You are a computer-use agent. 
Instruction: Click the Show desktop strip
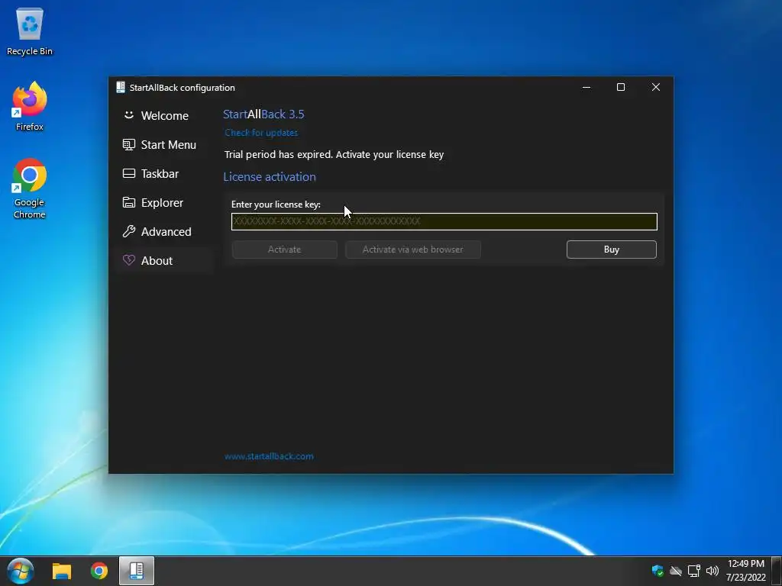tap(777, 571)
